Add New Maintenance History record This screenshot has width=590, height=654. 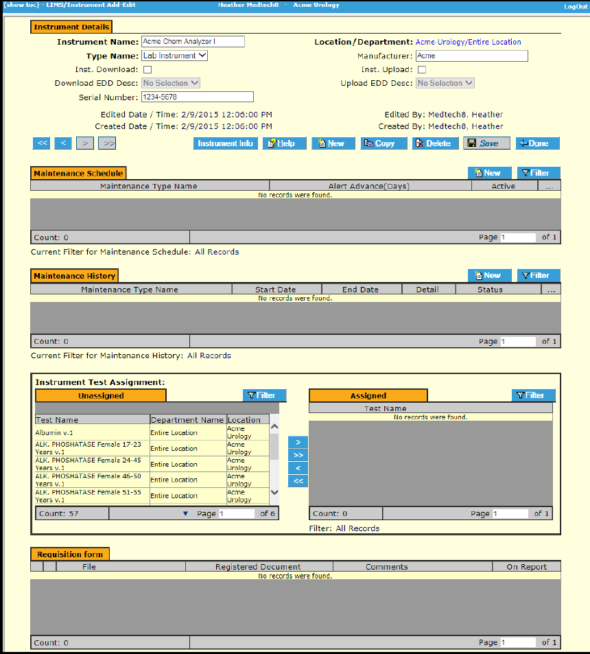(x=488, y=275)
